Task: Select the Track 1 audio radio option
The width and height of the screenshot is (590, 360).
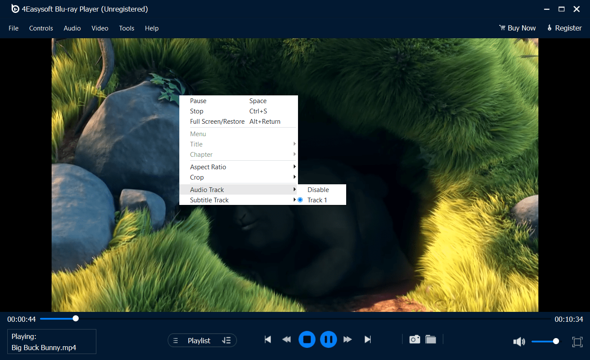Action: (300, 200)
